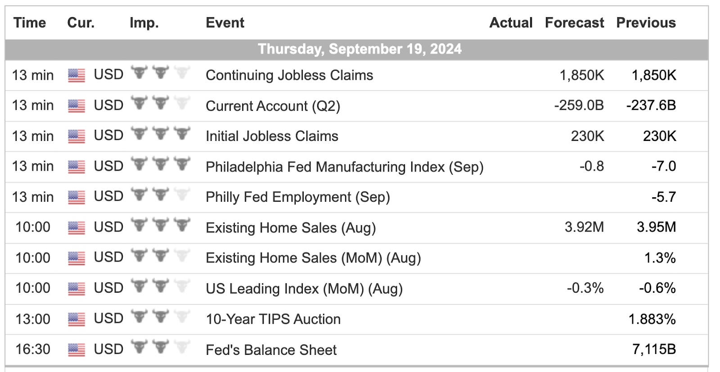Open the Philadelphia Fed Manufacturing Index (Sep) event
Viewport: 720px width, 372px height.
(x=344, y=167)
